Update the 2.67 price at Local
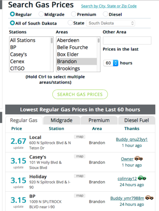Screen dimensions: 159x211 coord(18,148)
